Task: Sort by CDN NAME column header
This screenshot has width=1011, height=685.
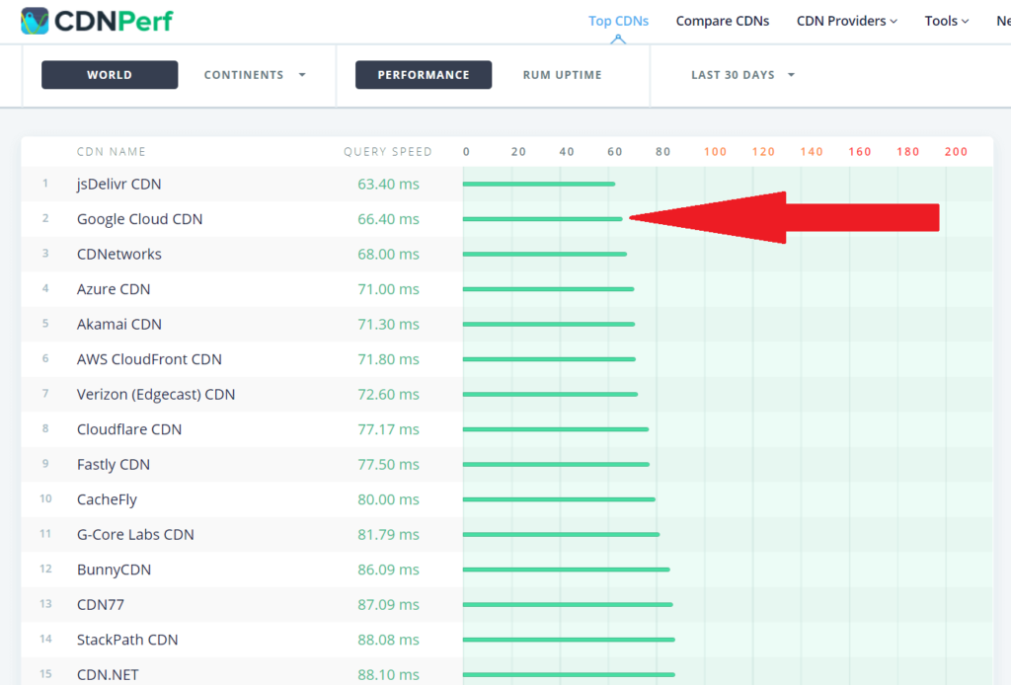Action: pos(111,152)
